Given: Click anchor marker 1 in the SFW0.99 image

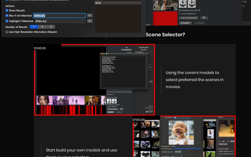Looking at the screenshot, I should tap(109, 101).
